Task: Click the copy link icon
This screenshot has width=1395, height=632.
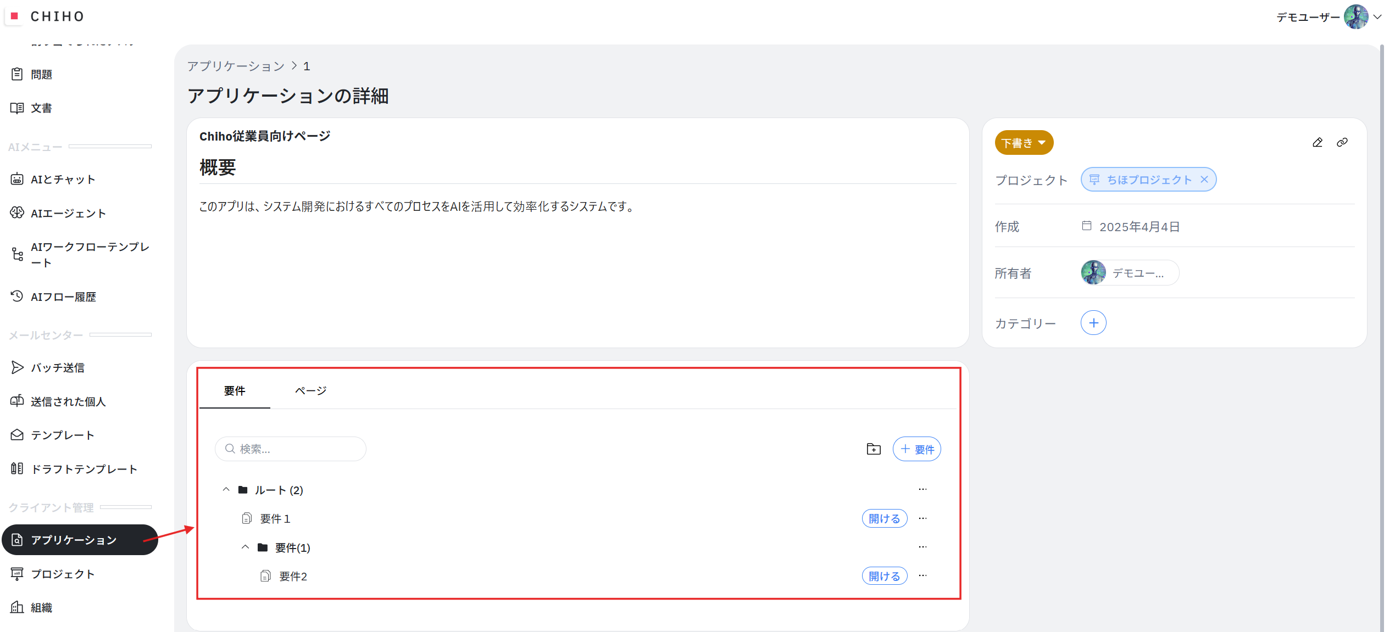Action: 1342,143
